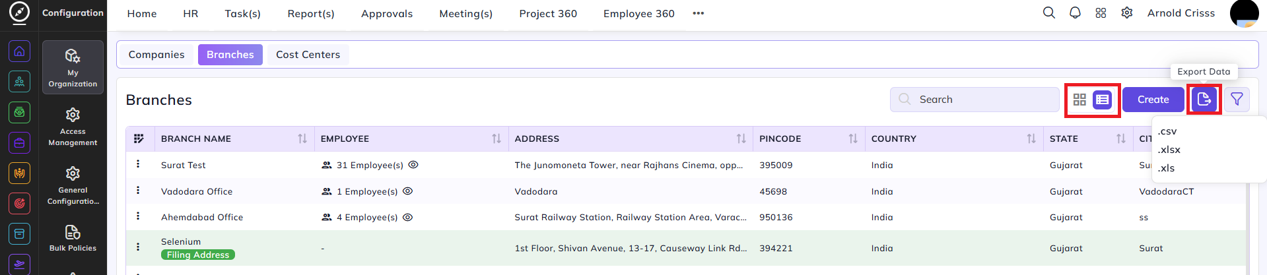This screenshot has height=275, width=1267.
Task: Click Ahemdabad Office branch name
Action: [x=202, y=217]
